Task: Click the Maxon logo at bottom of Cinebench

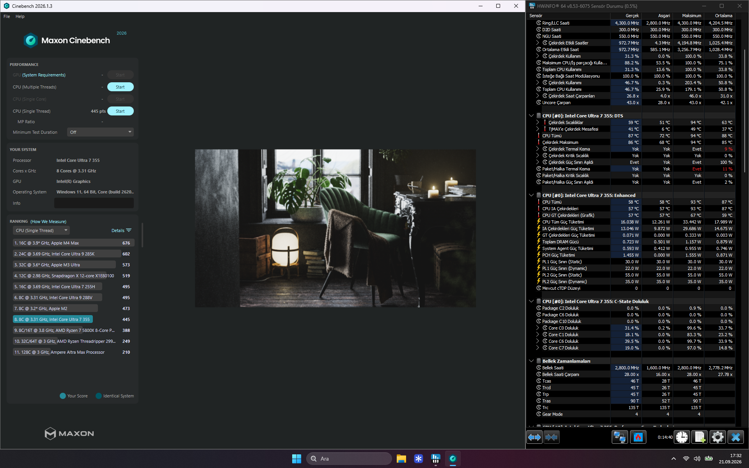Action: [69, 433]
